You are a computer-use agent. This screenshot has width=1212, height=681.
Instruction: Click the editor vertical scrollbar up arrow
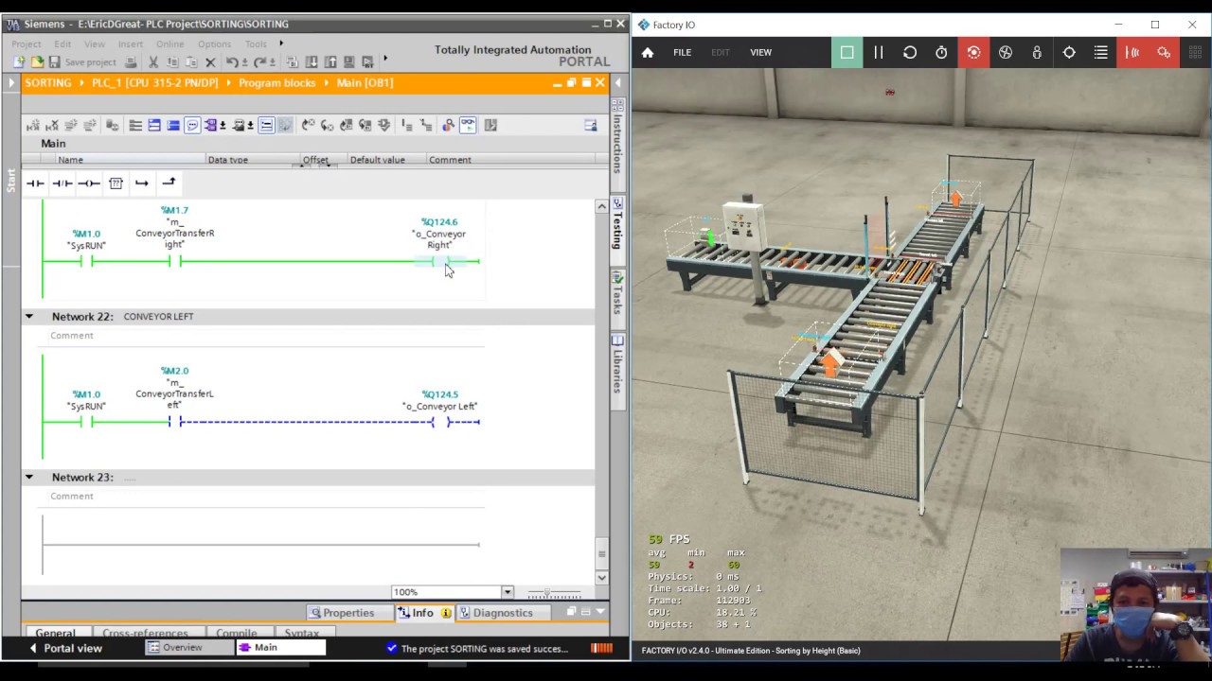(x=601, y=205)
